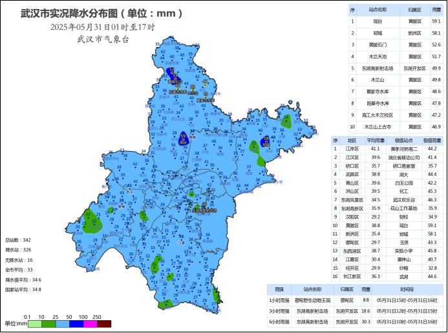The height and width of the screenshot is (333, 448).
Task: Click the dark red above-250 legend swatch
Action: (105, 323)
